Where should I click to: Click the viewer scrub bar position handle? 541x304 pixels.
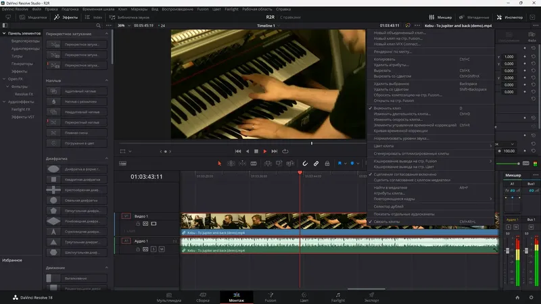click(312, 143)
